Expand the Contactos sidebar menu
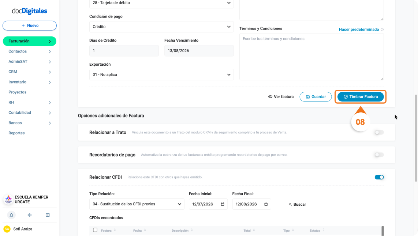 [30, 51]
